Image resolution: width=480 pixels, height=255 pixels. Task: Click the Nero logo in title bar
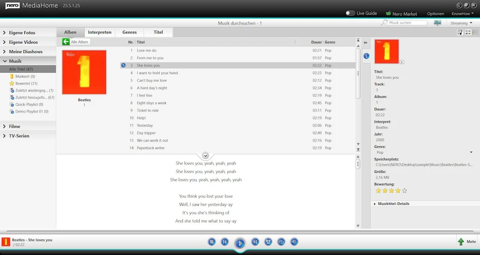point(12,6)
